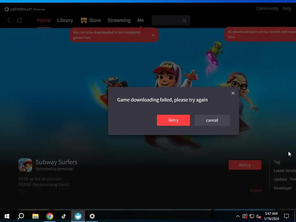Image resolution: width=296 pixels, height=222 pixels.
Task: Click the magnifier search icon
Action: pyautogui.click(x=184, y=20)
